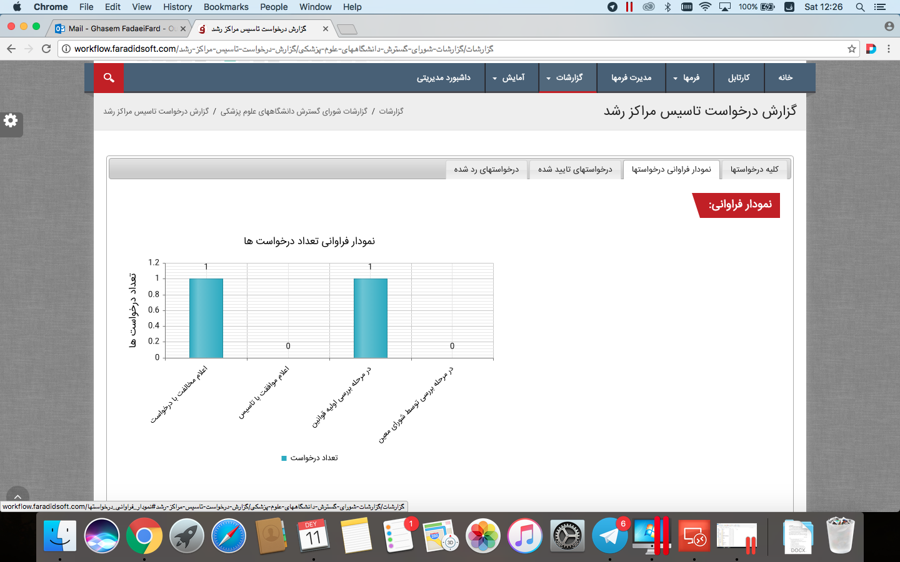Open Spotlight search in menu bar
The height and width of the screenshot is (562, 900).
click(x=860, y=7)
